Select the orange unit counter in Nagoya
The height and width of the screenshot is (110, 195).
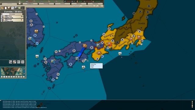pos(109,44)
